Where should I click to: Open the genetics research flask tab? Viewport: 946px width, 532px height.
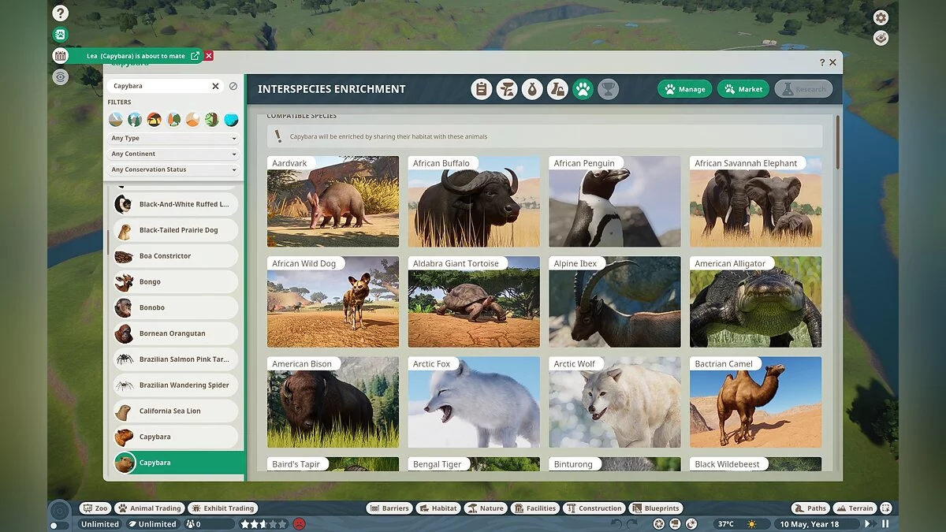pyautogui.click(x=558, y=88)
